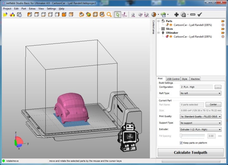
Task: Click the Configuration field showing PLA - High
Action: (196, 87)
